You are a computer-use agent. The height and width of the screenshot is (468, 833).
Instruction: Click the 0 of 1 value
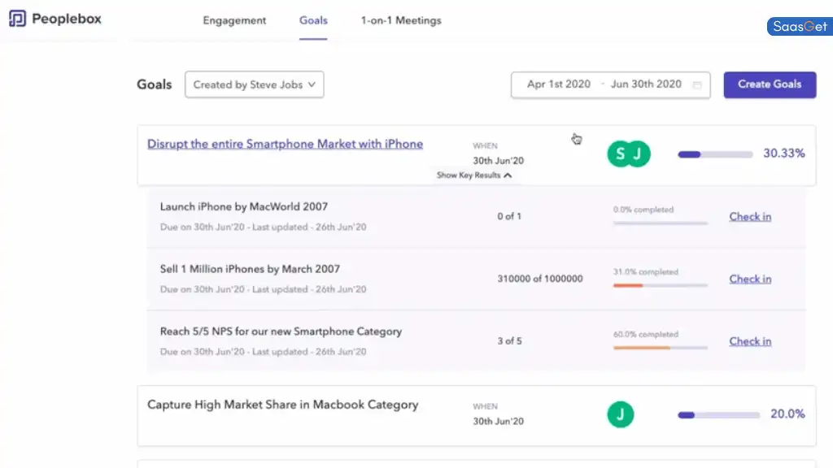click(509, 216)
